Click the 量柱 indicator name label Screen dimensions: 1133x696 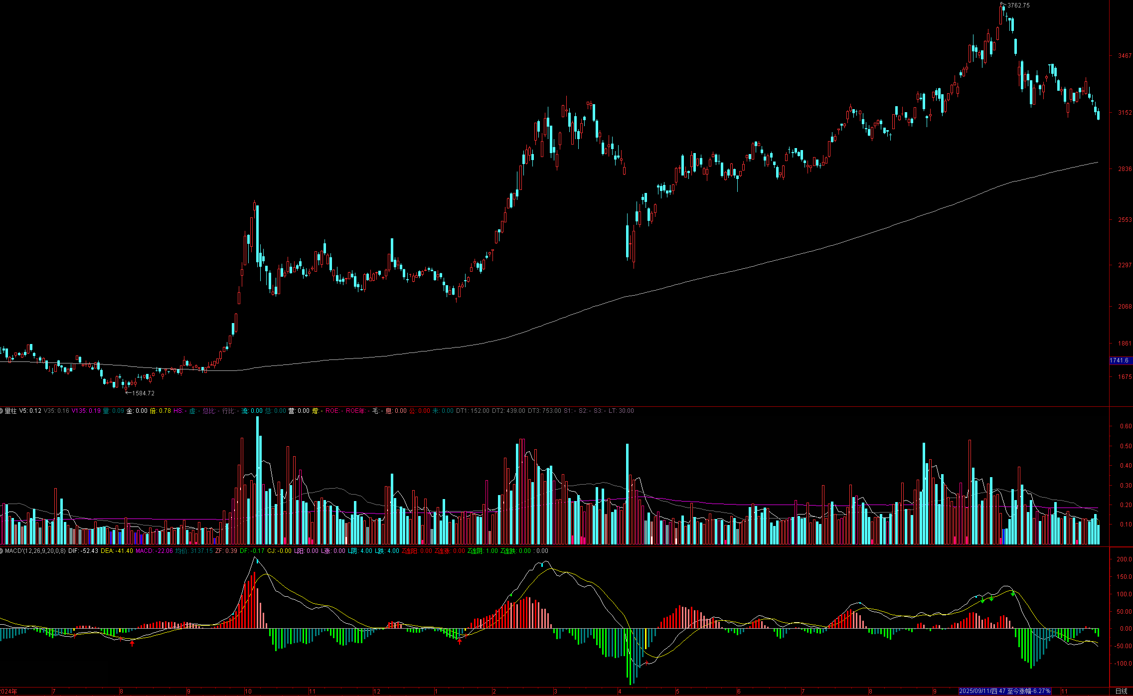coord(10,411)
